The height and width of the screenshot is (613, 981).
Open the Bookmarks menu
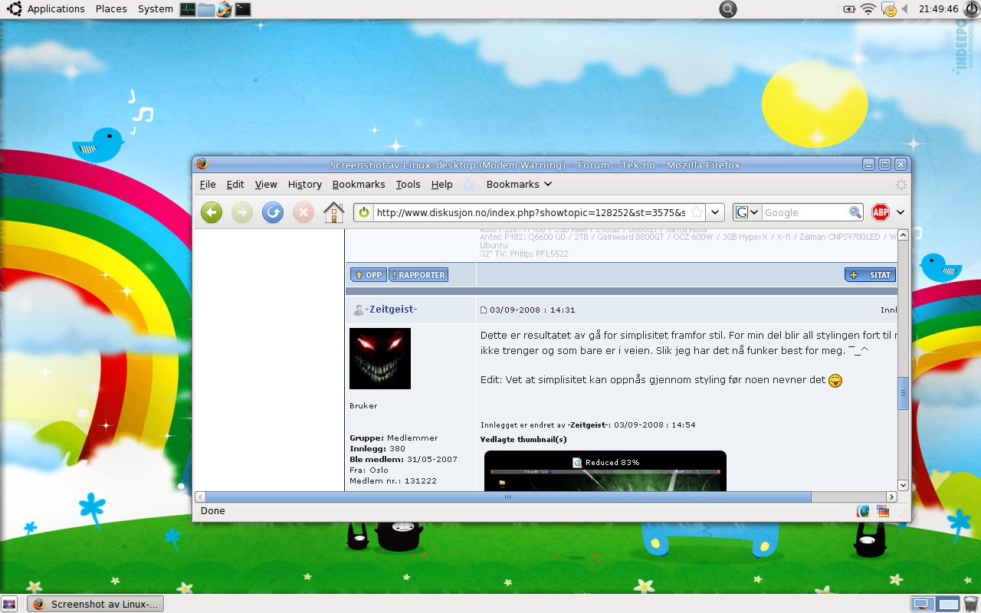[x=359, y=184]
